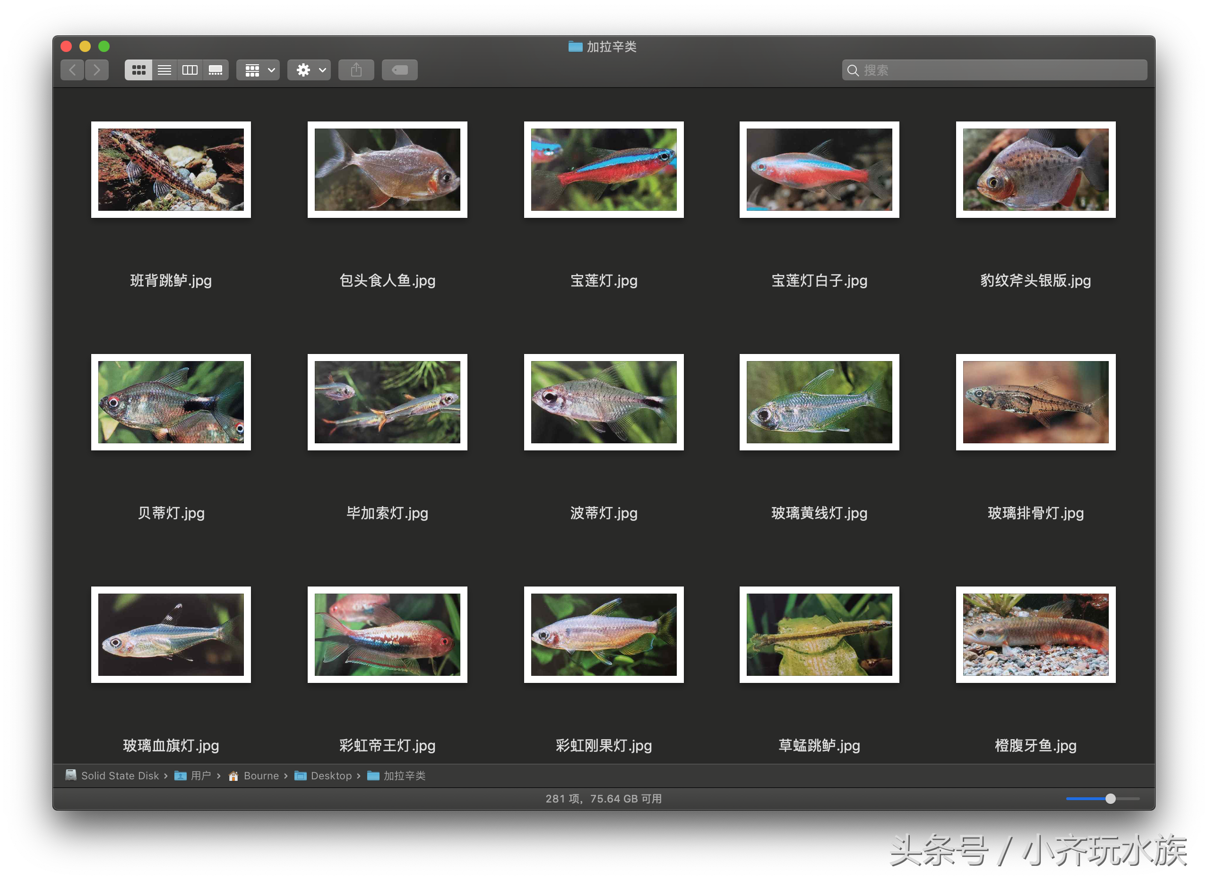Click 加拉辛类 folder in path bar
Viewport: 1208px width, 880px height.
(x=397, y=776)
